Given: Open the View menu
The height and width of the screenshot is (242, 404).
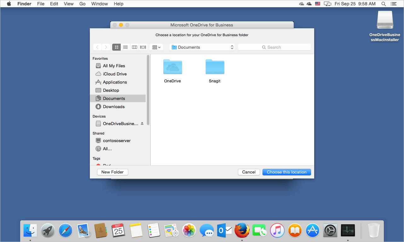Looking at the screenshot, I should [x=69, y=4].
